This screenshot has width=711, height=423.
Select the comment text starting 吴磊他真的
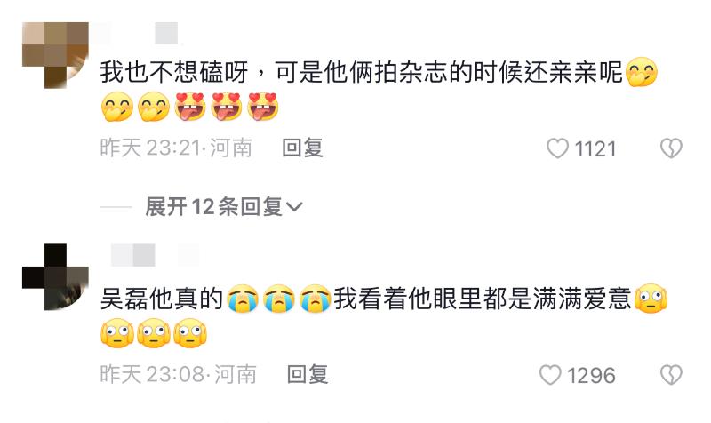click(384, 316)
